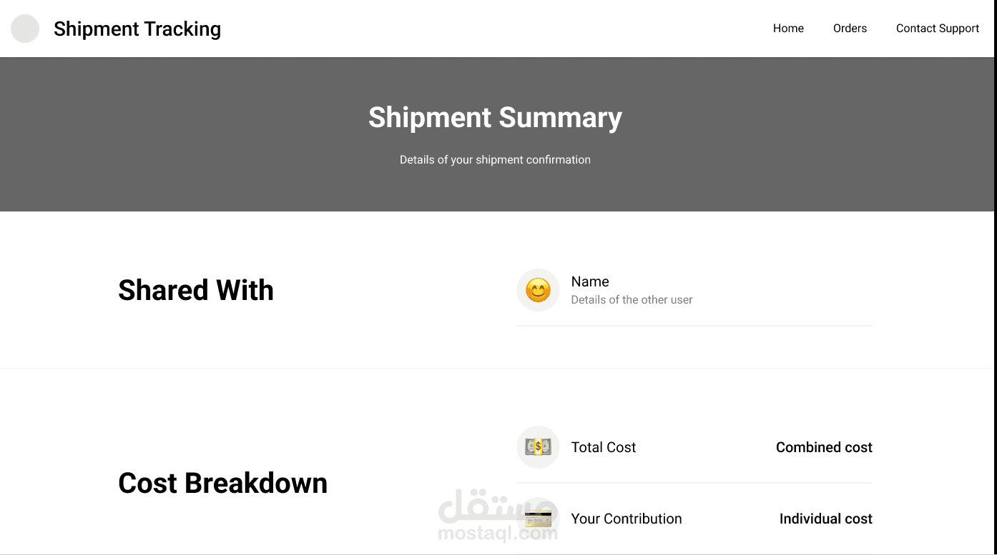Click the credit card Your Contribution icon
The height and width of the screenshot is (555, 997).
[x=538, y=518]
